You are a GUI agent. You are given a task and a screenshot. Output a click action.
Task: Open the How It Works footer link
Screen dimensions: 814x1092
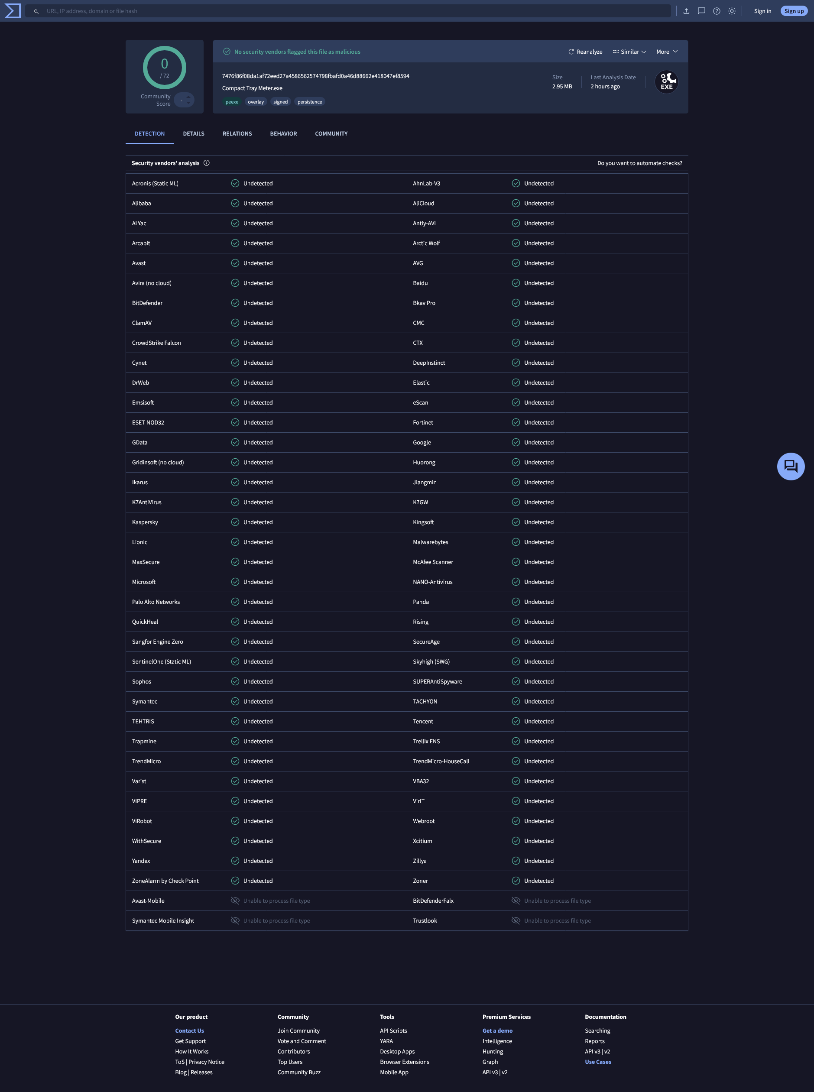(191, 1052)
